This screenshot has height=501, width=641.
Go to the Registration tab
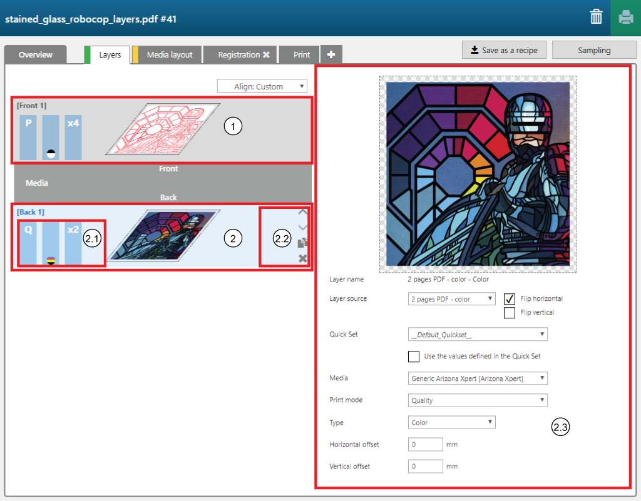pyautogui.click(x=238, y=54)
